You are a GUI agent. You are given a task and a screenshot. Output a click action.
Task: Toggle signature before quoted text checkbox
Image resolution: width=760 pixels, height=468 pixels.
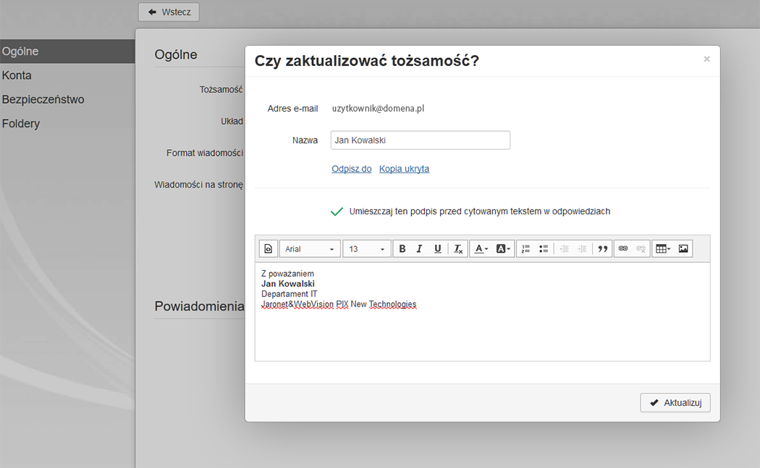(x=337, y=212)
